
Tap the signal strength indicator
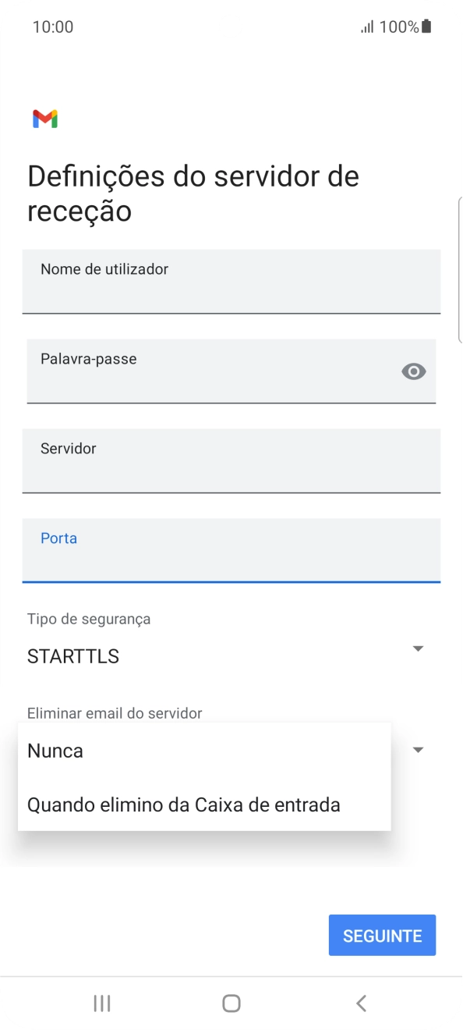(366, 26)
